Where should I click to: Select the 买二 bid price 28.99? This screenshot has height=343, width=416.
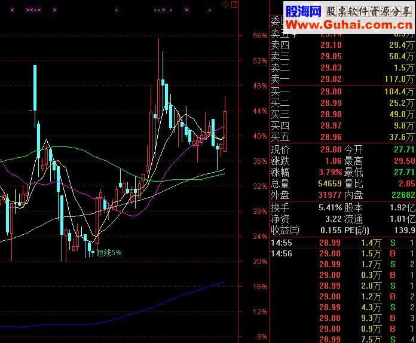[331, 103]
